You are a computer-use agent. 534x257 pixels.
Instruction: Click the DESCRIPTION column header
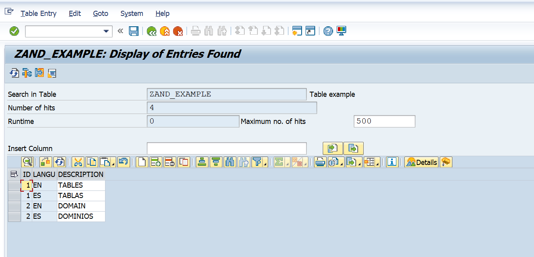81,174
